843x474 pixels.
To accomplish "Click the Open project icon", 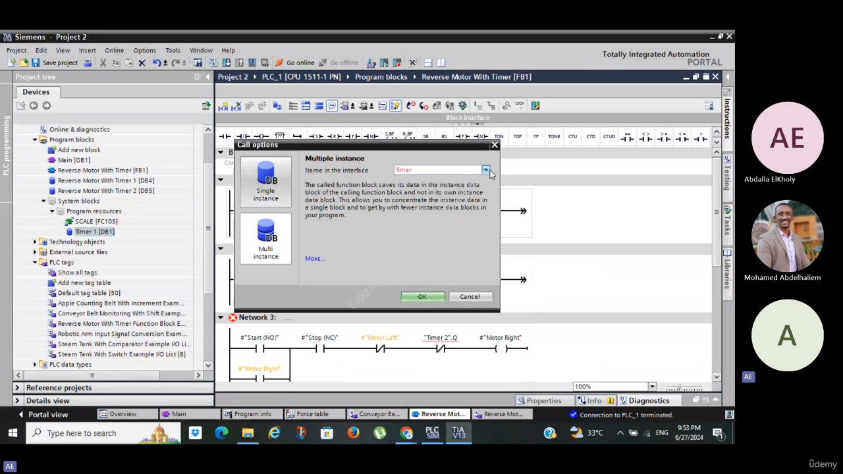I will click(24, 63).
